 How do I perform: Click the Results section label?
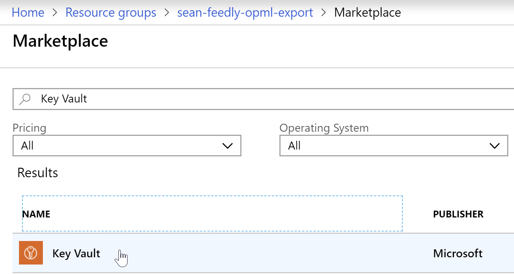pos(38,173)
